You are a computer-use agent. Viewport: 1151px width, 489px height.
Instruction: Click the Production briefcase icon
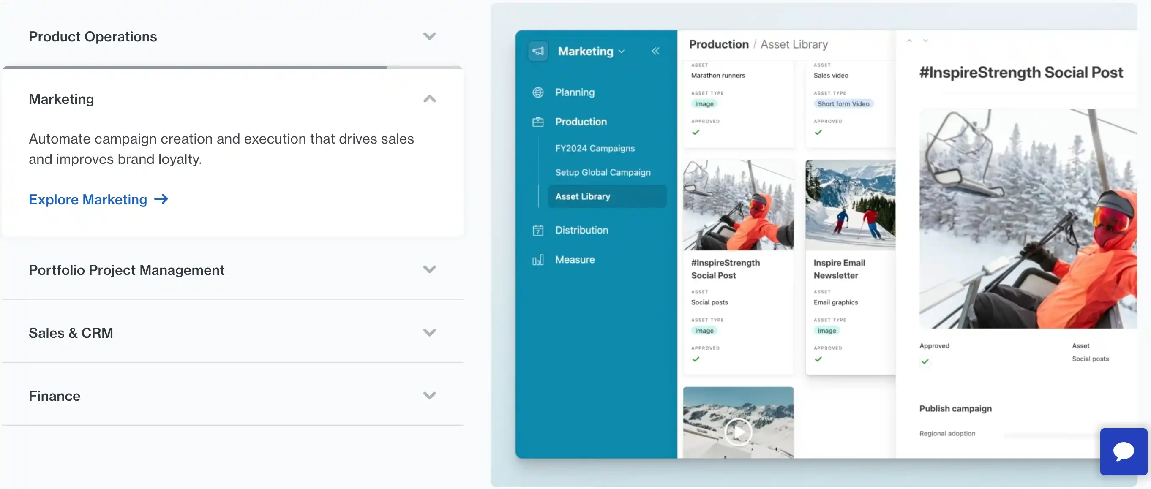point(538,122)
